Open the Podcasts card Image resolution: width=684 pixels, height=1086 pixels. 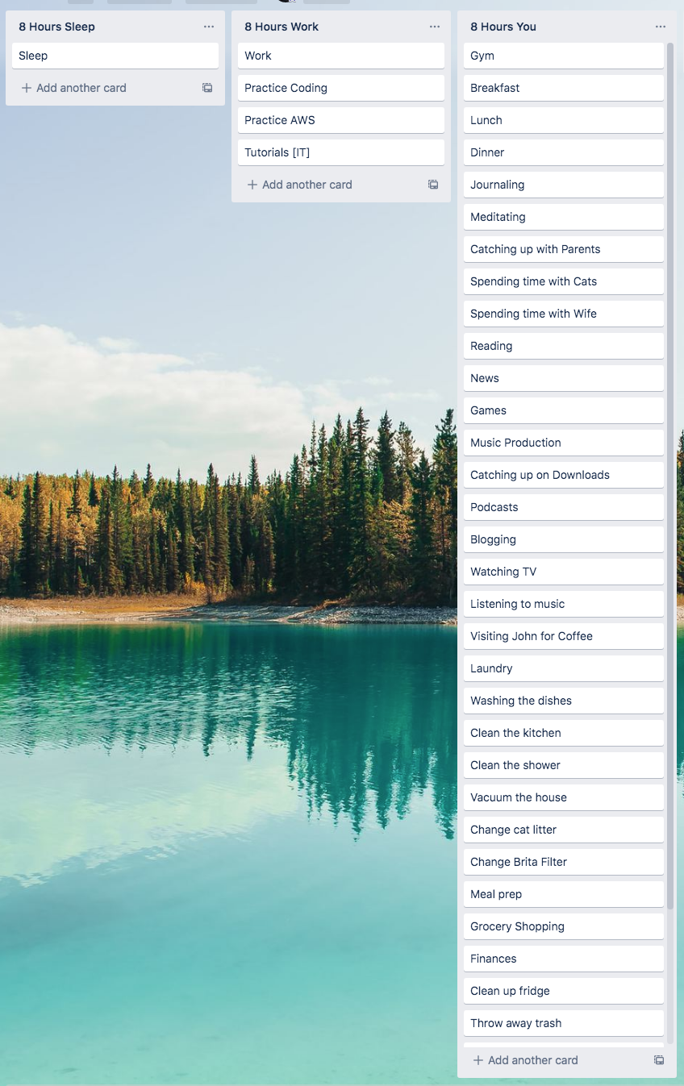pyautogui.click(x=564, y=507)
